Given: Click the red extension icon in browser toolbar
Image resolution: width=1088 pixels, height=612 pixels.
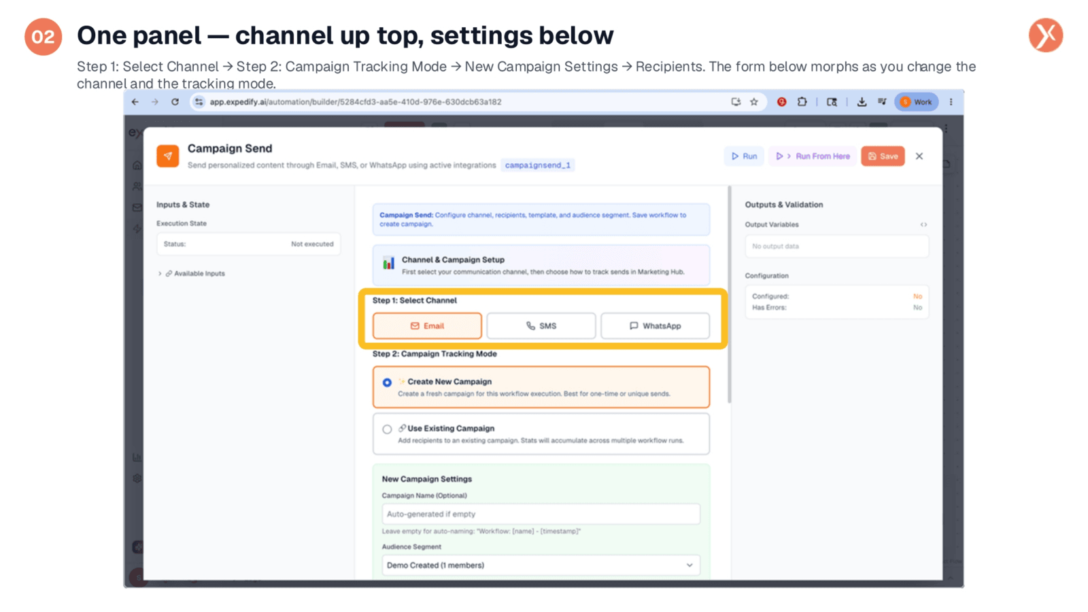Looking at the screenshot, I should click(782, 102).
